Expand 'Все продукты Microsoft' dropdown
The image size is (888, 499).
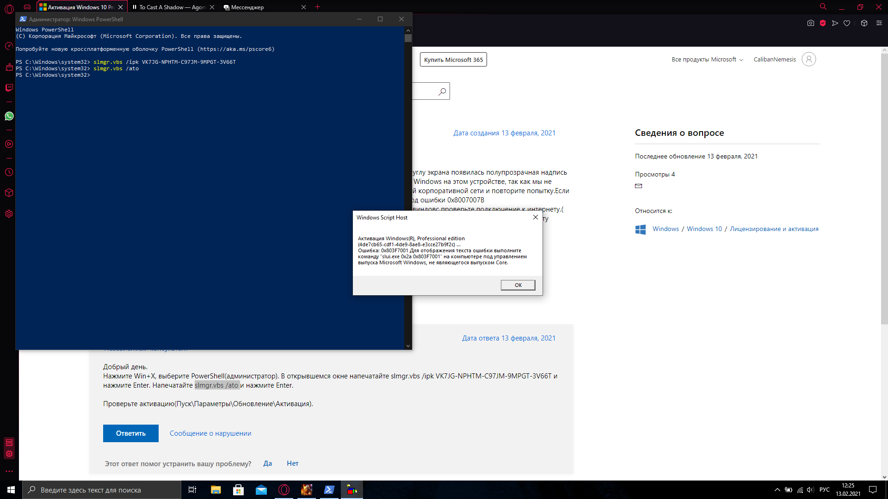pos(707,60)
